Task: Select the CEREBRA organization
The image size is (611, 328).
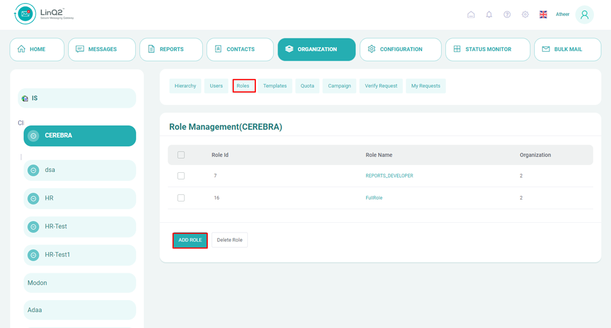Action: click(x=80, y=136)
